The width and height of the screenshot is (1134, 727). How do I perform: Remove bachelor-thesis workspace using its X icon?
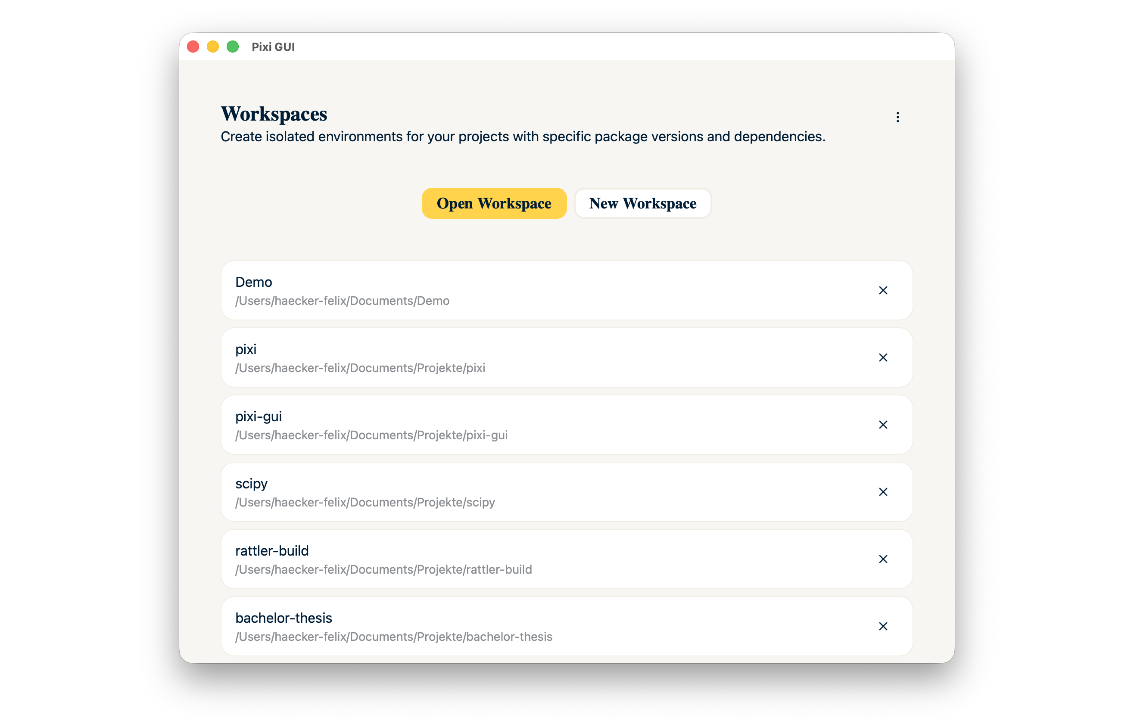[x=883, y=626]
